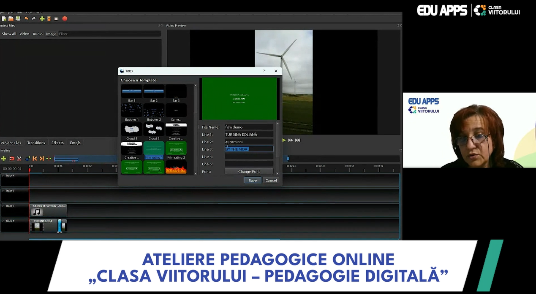Click the green Import Files plus icon
This screenshot has width=536, height=294.
pyautogui.click(x=42, y=19)
